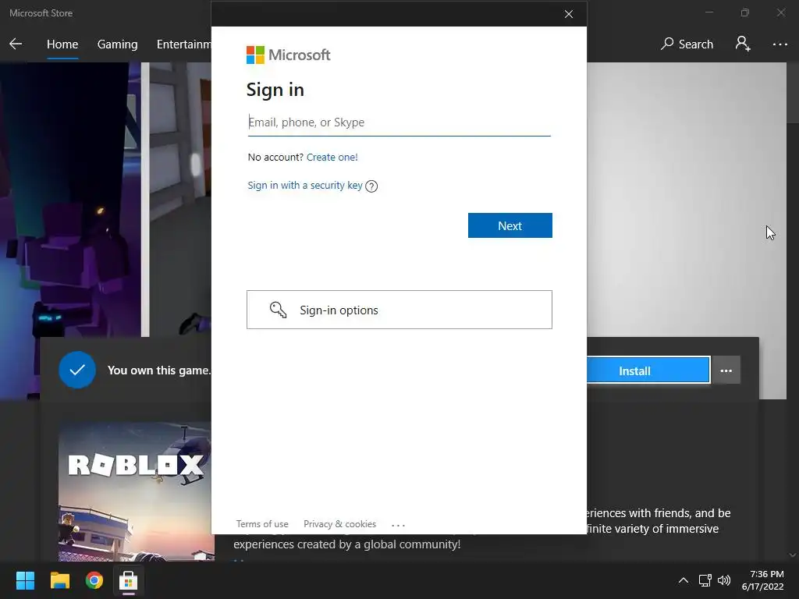The height and width of the screenshot is (599, 799).
Task: Show hidden system tray icons
Action: click(684, 580)
